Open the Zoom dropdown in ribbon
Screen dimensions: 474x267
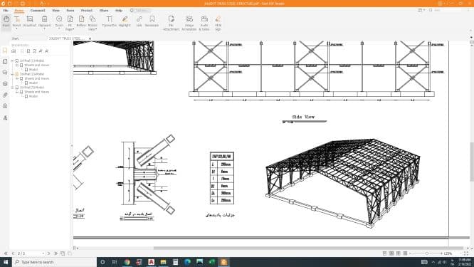59,22
